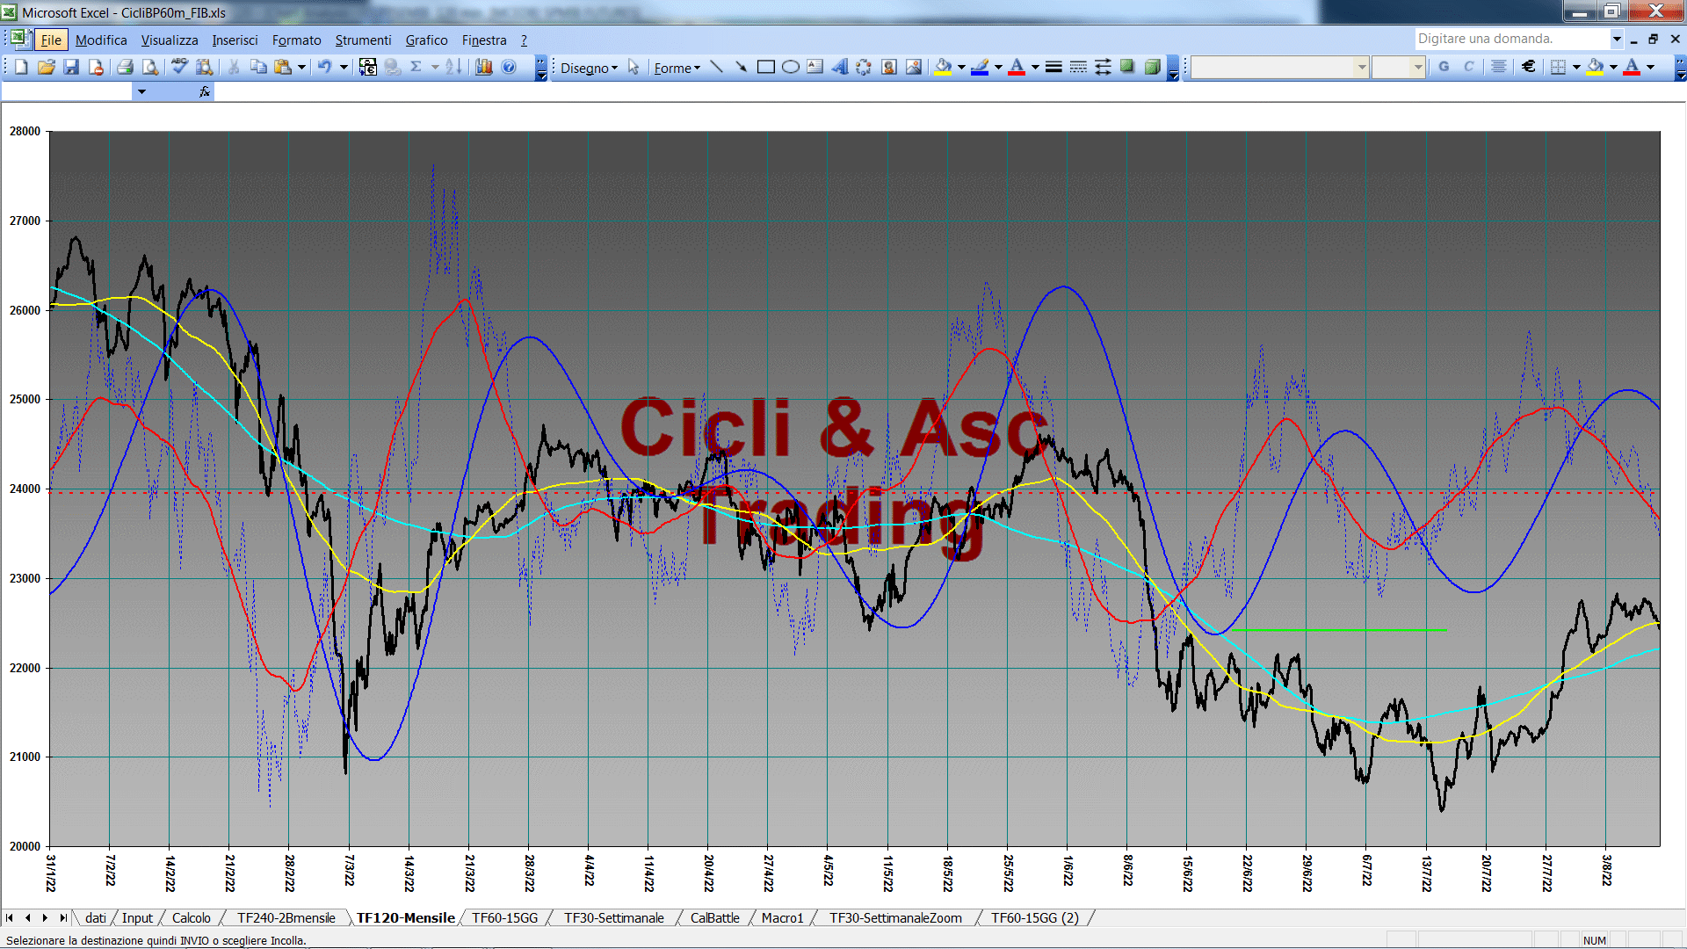Open the Forme shapes menu
Screen dimensions: 1687x949
pos(677,68)
